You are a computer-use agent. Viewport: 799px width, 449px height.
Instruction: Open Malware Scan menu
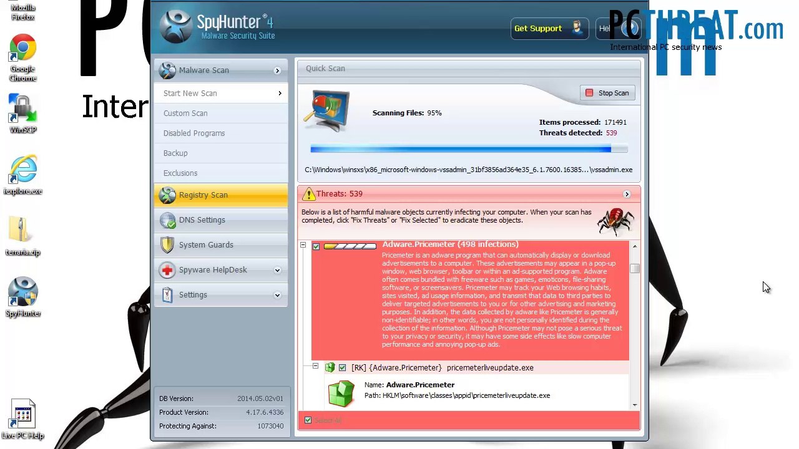pos(221,70)
